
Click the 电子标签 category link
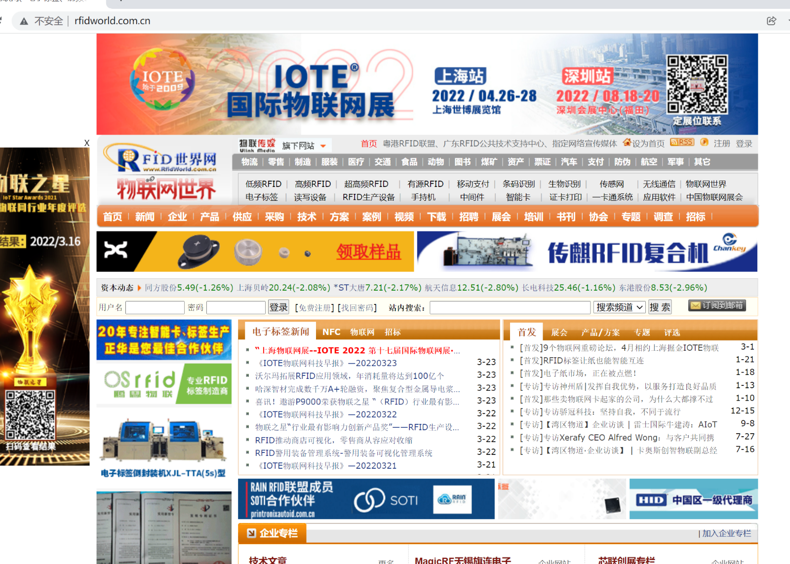262,197
